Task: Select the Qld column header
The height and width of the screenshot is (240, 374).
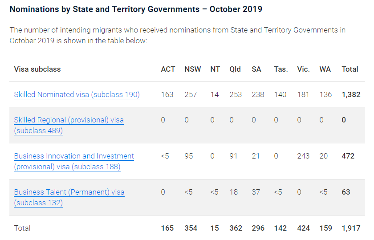Action: coord(235,69)
